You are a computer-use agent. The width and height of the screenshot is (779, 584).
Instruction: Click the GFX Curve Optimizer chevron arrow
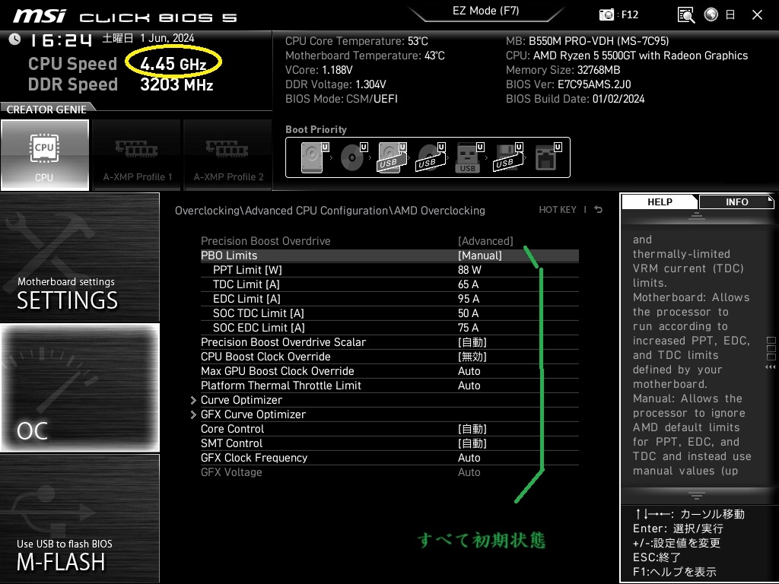click(x=193, y=414)
